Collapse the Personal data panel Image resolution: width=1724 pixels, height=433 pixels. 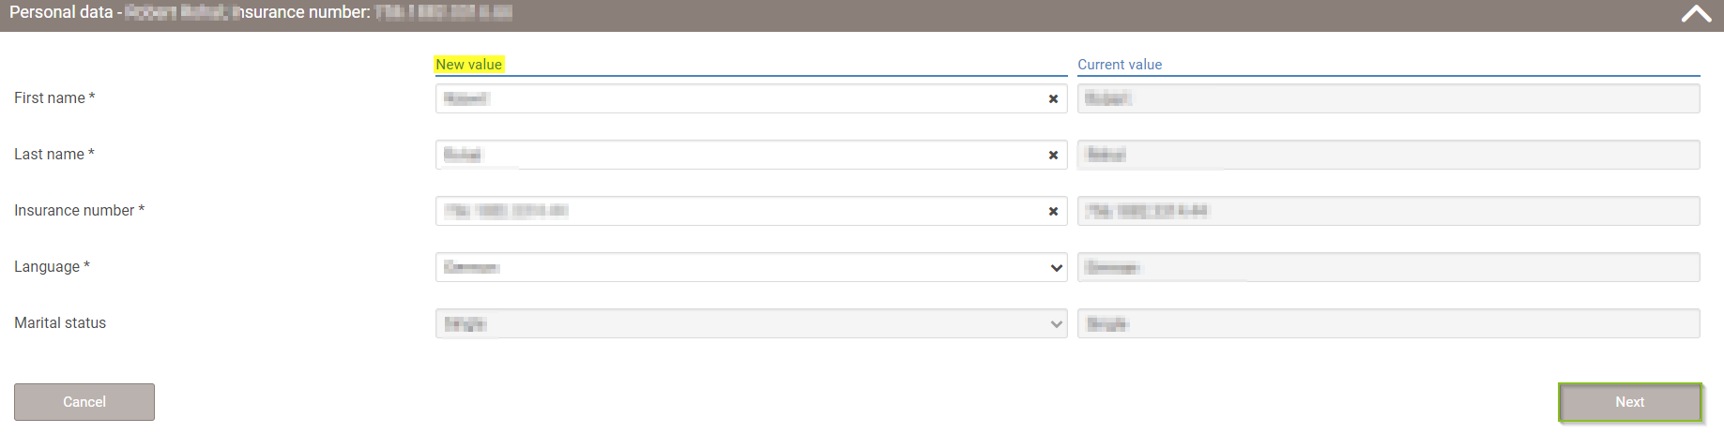coord(1696,14)
